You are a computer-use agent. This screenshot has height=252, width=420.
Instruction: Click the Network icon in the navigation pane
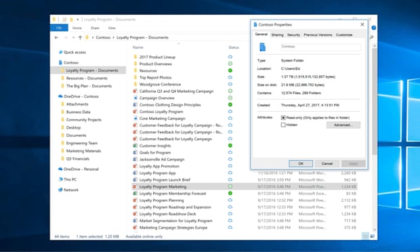click(x=60, y=190)
